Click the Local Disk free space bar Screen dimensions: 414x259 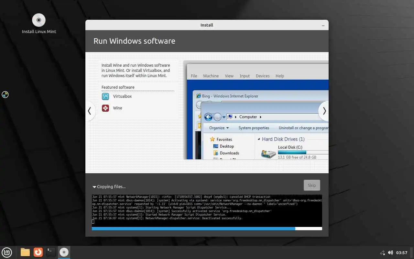click(303, 152)
